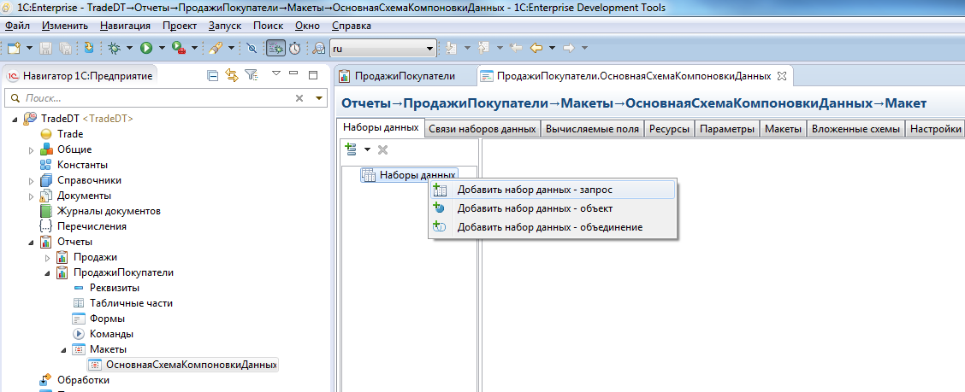The height and width of the screenshot is (392, 965).
Task: Open the Изменить menu
Action: tap(65, 26)
